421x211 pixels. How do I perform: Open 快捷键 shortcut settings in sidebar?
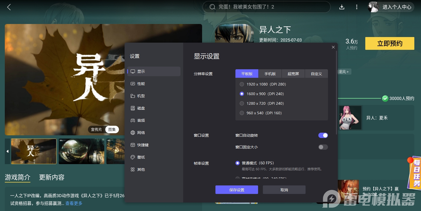click(154, 145)
